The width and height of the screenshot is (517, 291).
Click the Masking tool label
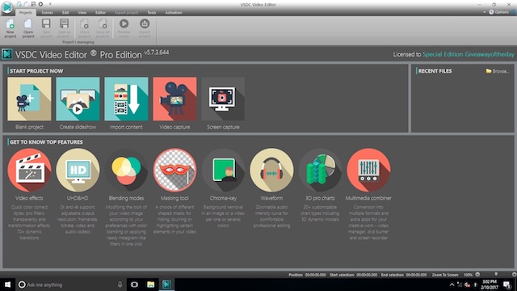174,198
